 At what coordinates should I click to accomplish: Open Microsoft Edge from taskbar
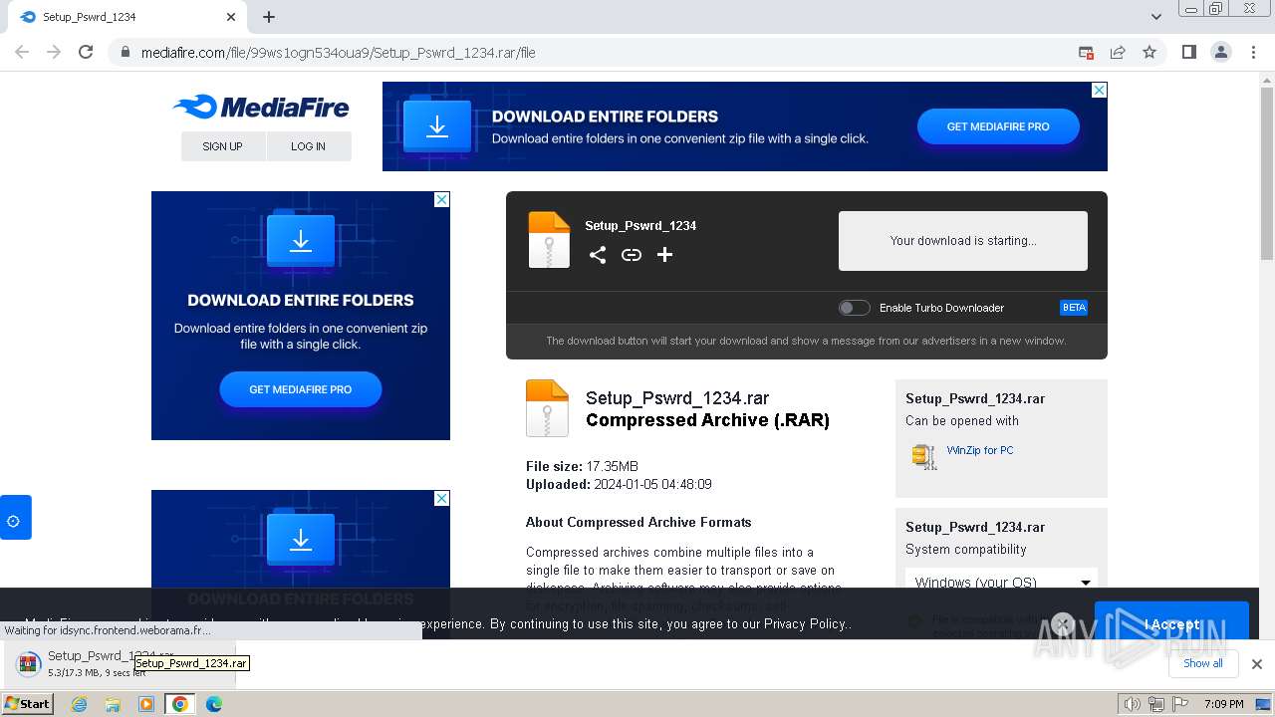click(214, 704)
